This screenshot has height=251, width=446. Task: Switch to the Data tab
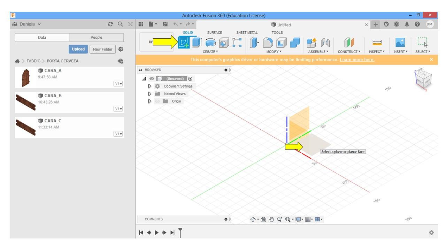point(42,38)
